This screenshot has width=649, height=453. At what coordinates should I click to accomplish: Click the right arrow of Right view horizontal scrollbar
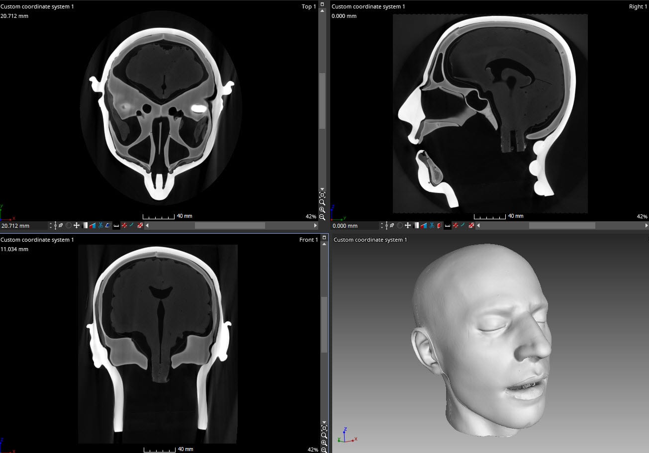pyautogui.click(x=646, y=226)
